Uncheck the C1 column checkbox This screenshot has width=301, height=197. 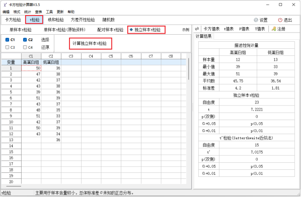point(7,40)
